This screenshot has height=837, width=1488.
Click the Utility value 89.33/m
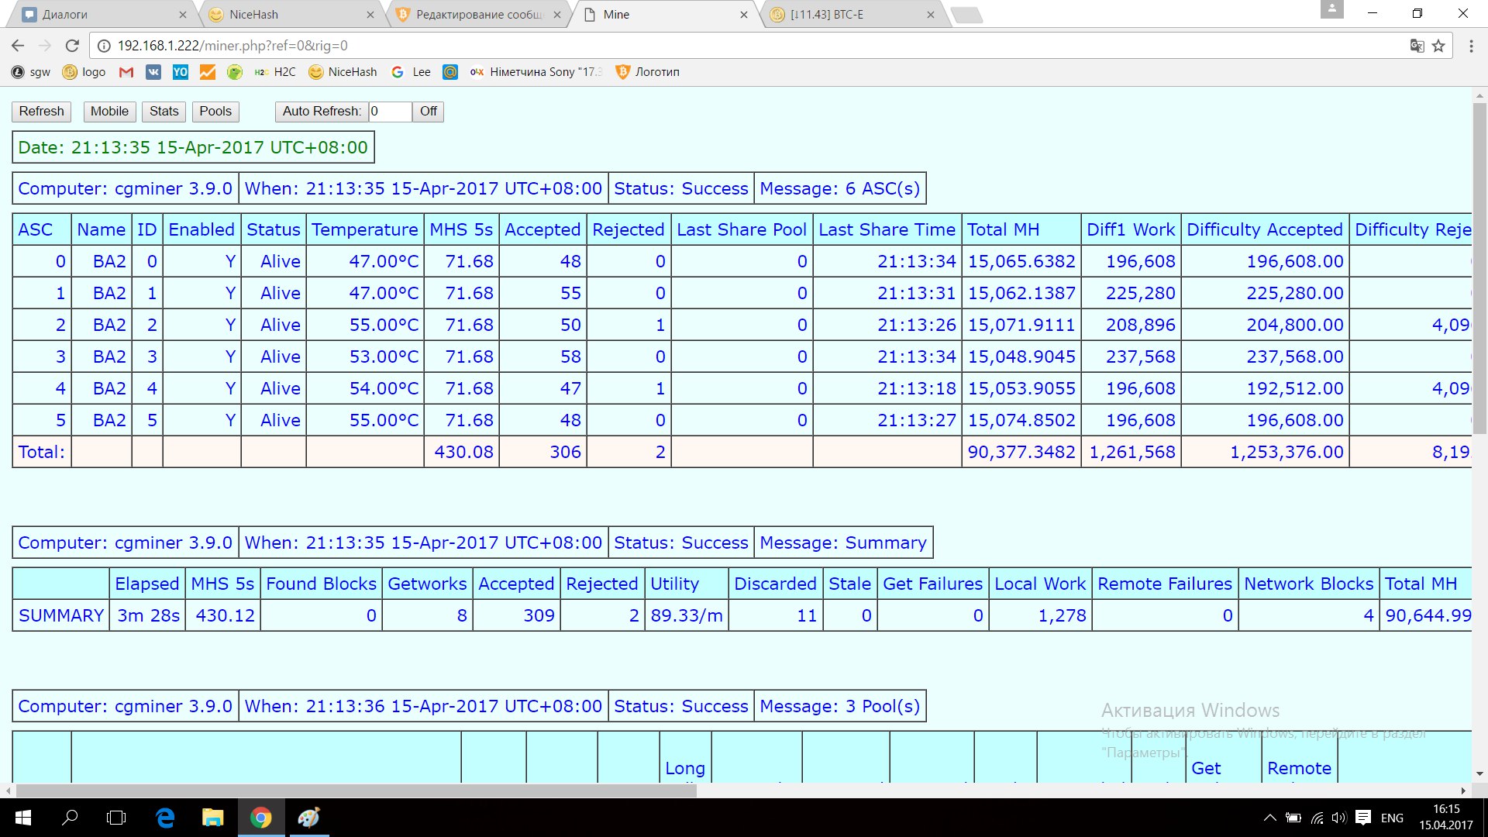pyautogui.click(x=687, y=616)
